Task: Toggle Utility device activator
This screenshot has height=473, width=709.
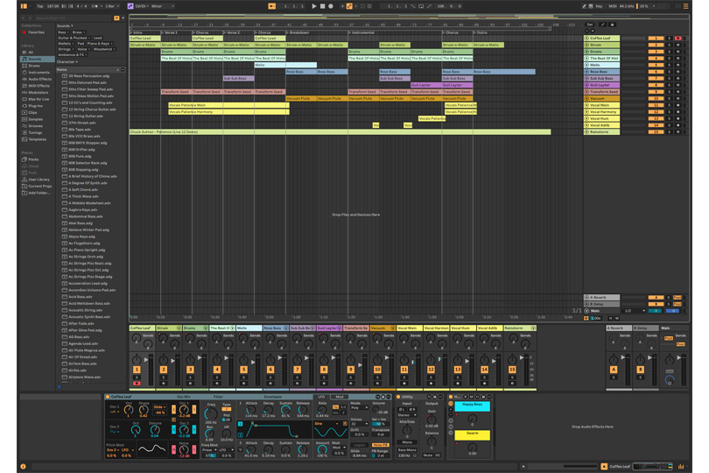Action: tap(398, 397)
